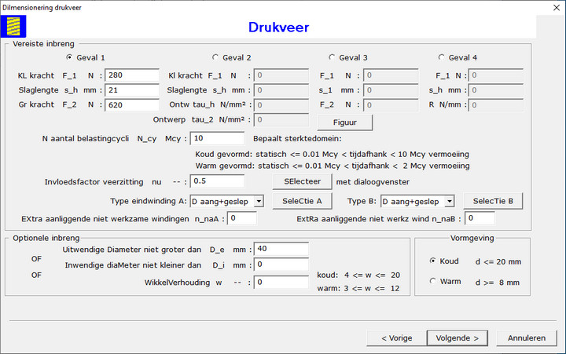The image size is (566, 354).
Task: Click Geval 4 F_1 field
Action: [496, 75]
